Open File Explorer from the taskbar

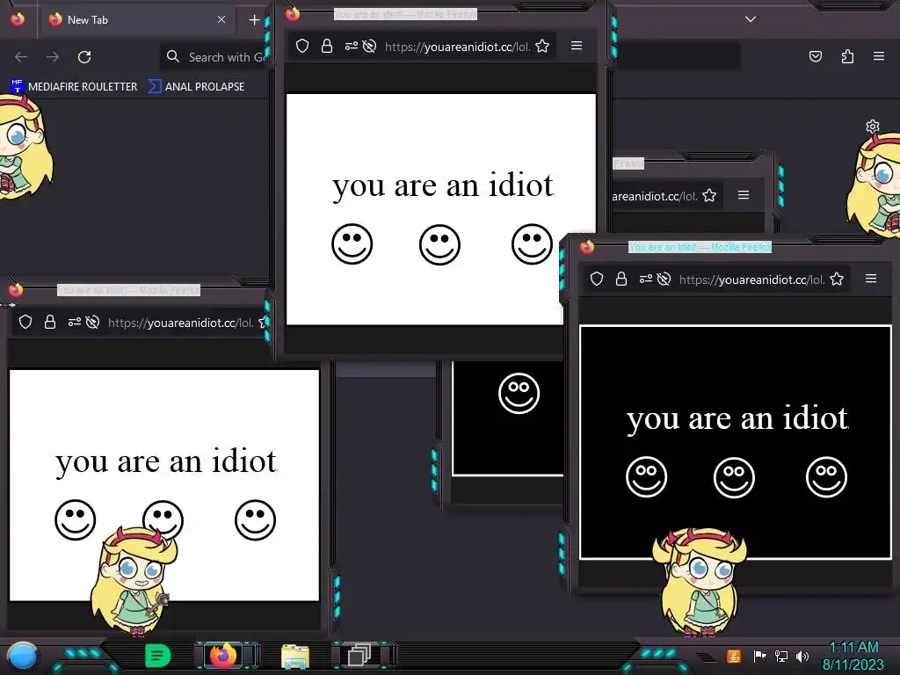(295, 657)
